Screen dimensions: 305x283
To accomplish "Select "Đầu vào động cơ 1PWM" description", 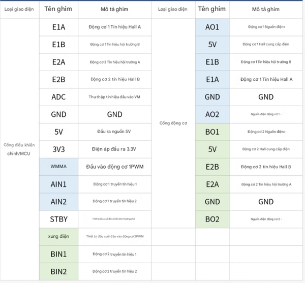I will tap(114, 167).
